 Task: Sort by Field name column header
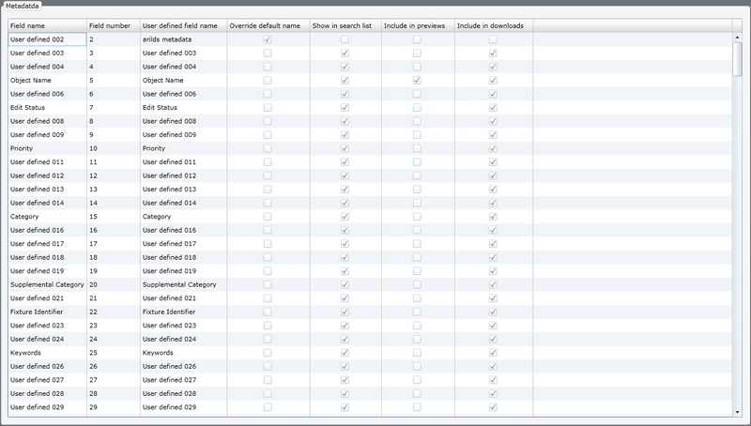click(x=45, y=25)
